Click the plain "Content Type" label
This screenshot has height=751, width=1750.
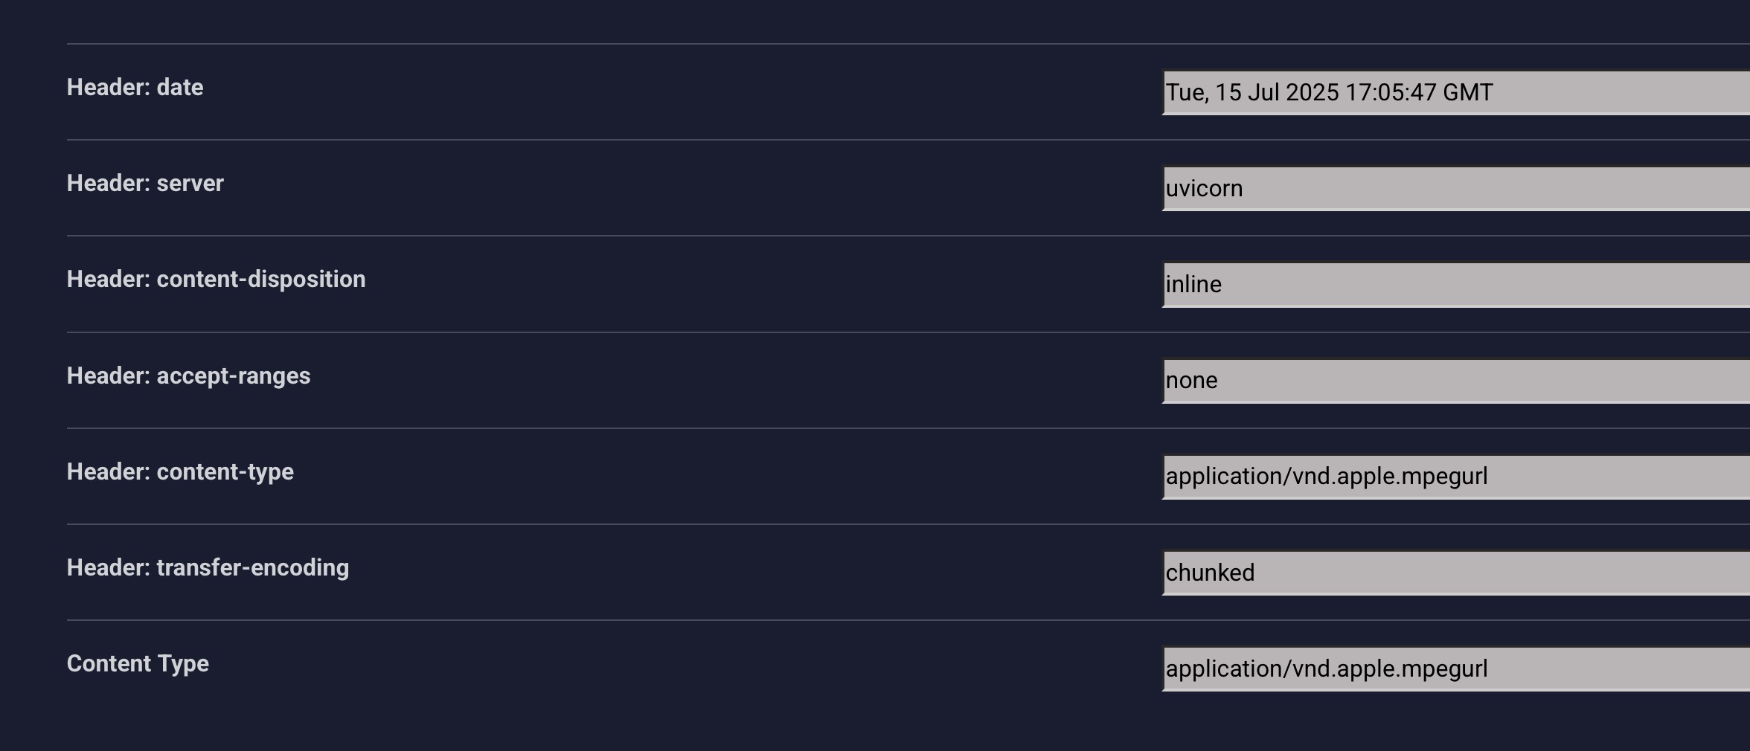click(x=138, y=663)
